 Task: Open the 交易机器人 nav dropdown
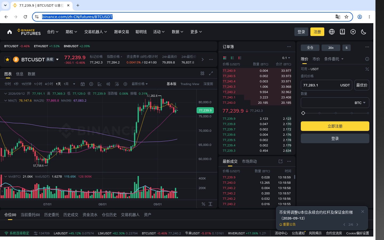tap(96, 32)
